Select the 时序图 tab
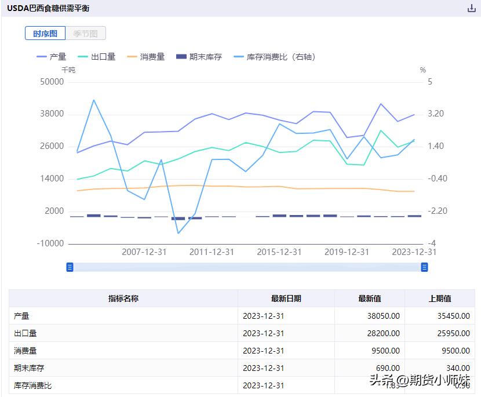This screenshot has height=397, width=481. (x=45, y=33)
